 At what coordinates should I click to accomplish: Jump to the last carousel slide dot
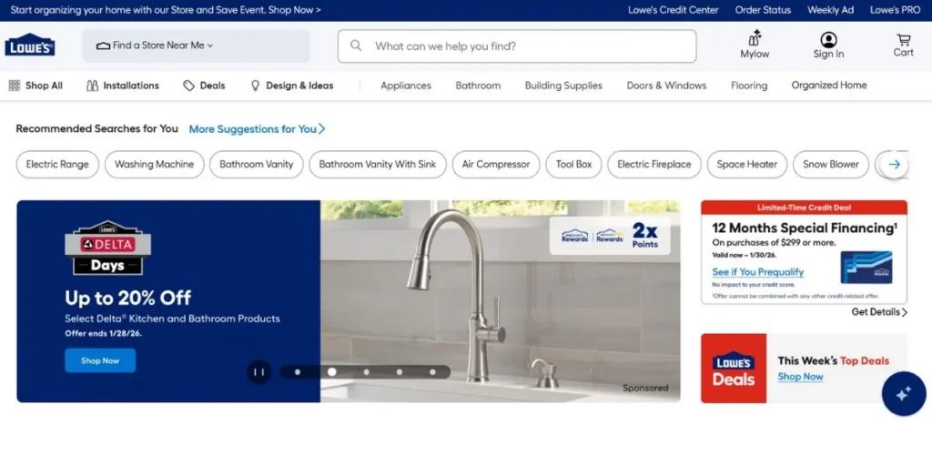tap(433, 371)
